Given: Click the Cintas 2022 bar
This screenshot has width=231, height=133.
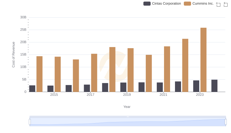Looking at the screenshot, I should pyautogui.click(x=178, y=87).
